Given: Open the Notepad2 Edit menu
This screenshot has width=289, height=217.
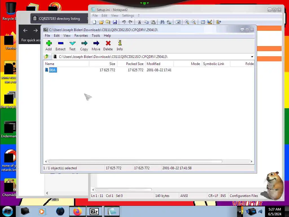Looking at the screenshot, I should [x=104, y=16].
